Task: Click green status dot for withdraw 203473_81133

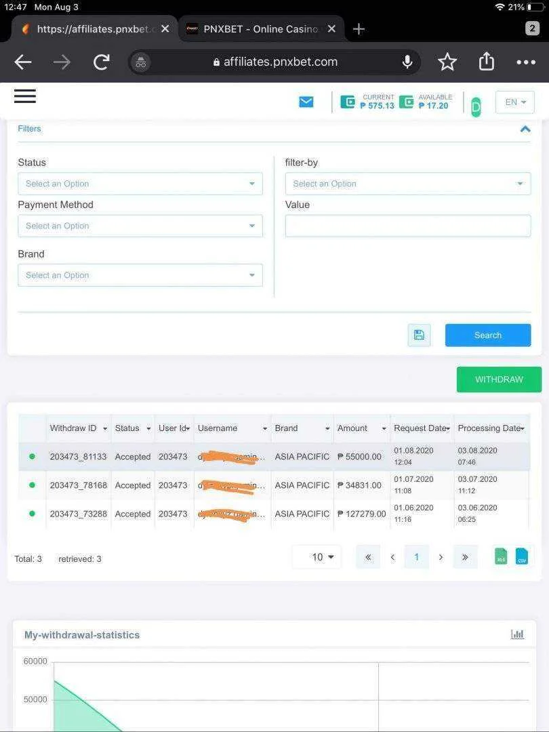Action: [32, 456]
